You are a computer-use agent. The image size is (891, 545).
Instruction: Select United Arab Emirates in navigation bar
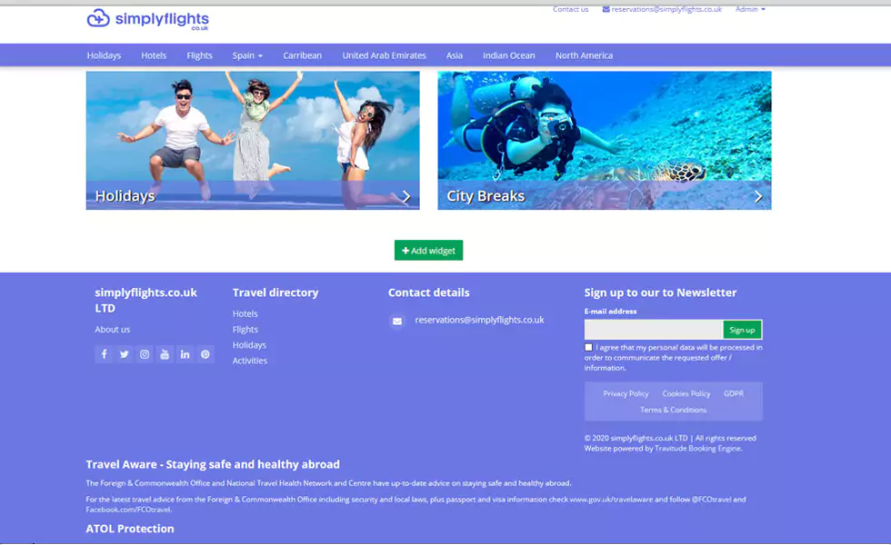pyautogui.click(x=384, y=55)
